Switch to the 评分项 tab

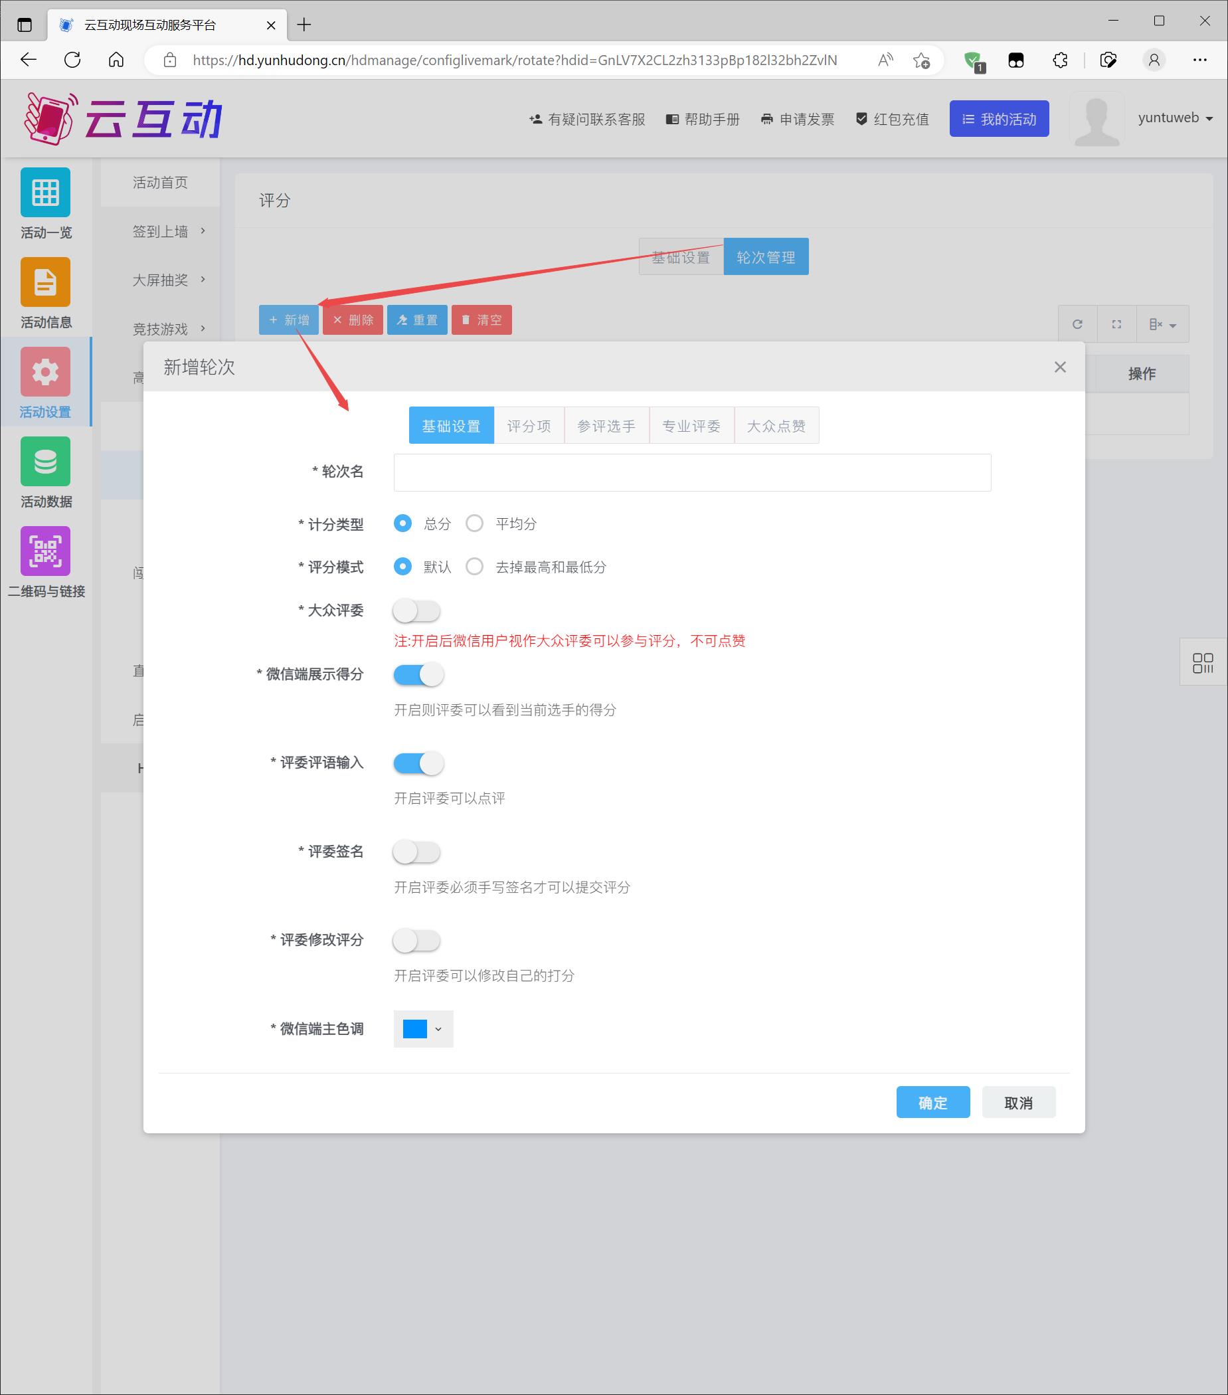pos(529,426)
